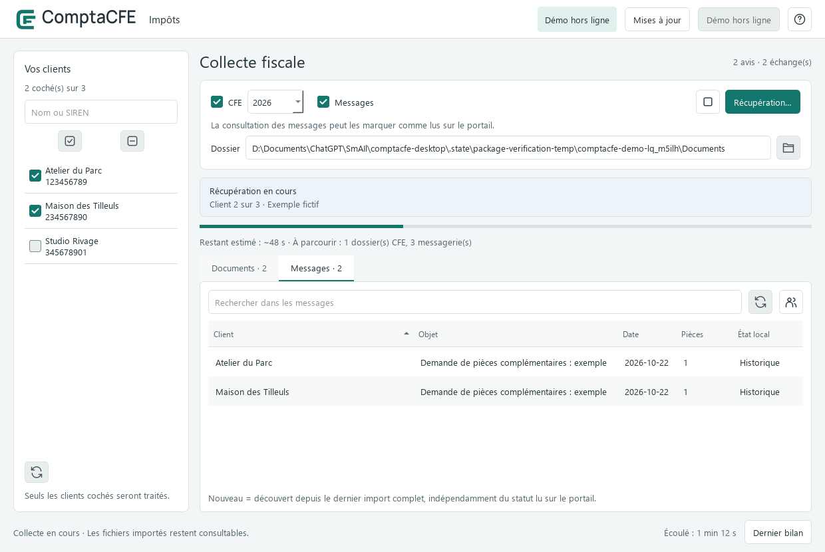Sort by the Client column header

click(x=311, y=334)
